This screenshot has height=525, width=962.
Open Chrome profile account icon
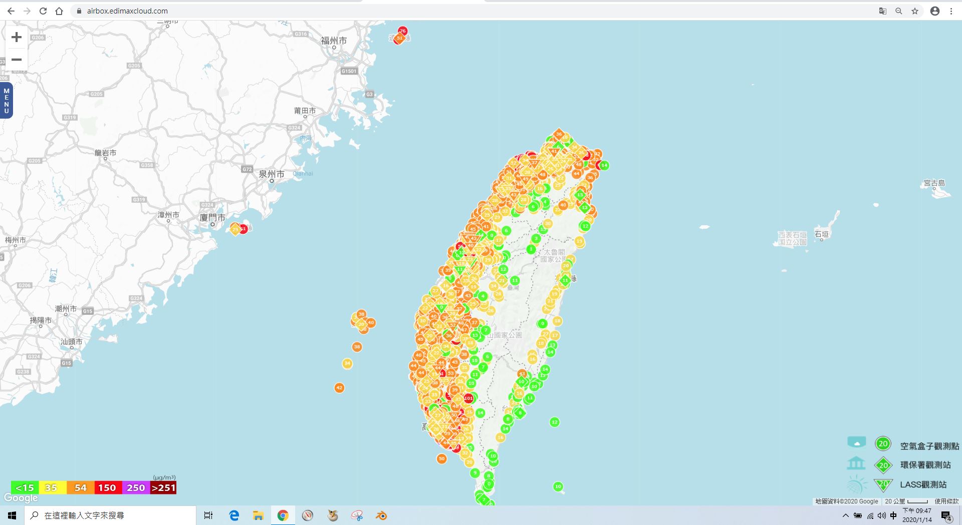pos(935,11)
